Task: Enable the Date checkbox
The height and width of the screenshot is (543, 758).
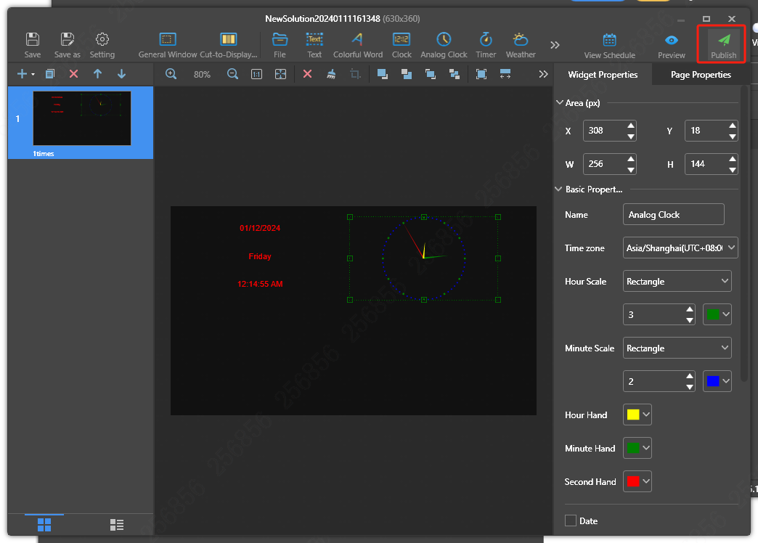Action: 571,520
